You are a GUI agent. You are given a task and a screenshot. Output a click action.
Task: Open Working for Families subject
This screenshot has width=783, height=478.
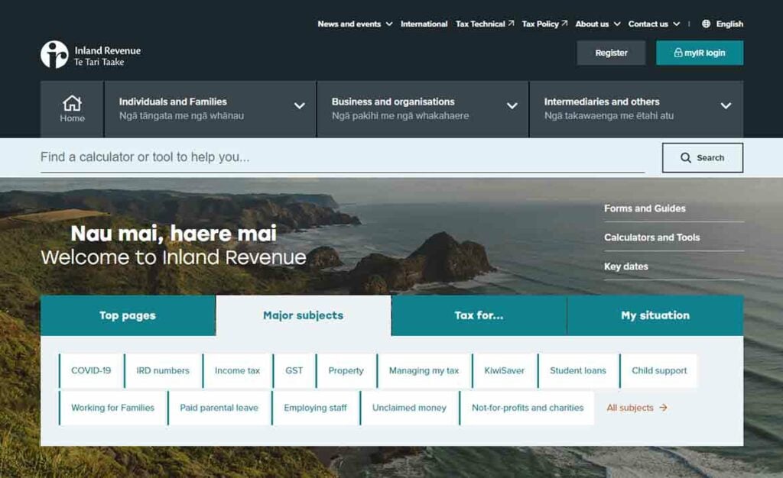[x=113, y=408]
